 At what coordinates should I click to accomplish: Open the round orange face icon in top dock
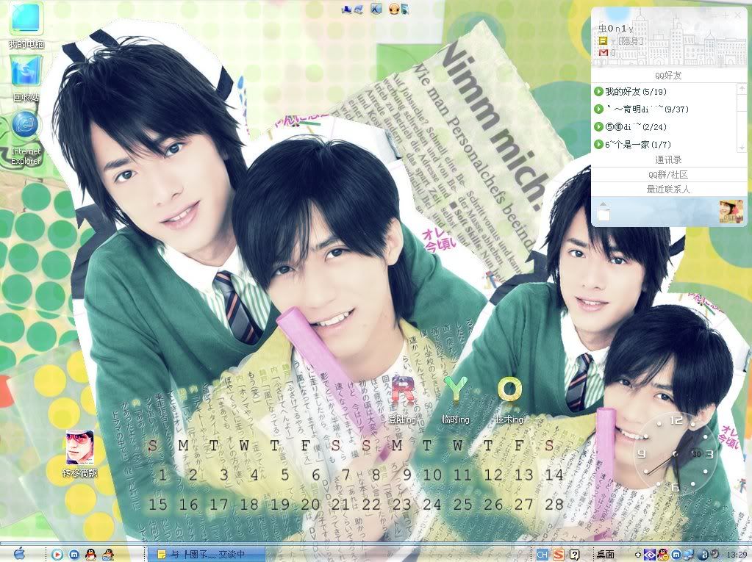(395, 10)
